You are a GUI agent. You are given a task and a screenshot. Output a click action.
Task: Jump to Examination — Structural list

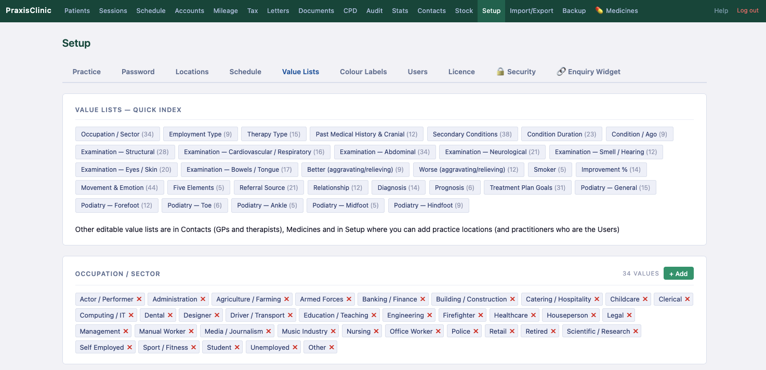[x=125, y=152]
